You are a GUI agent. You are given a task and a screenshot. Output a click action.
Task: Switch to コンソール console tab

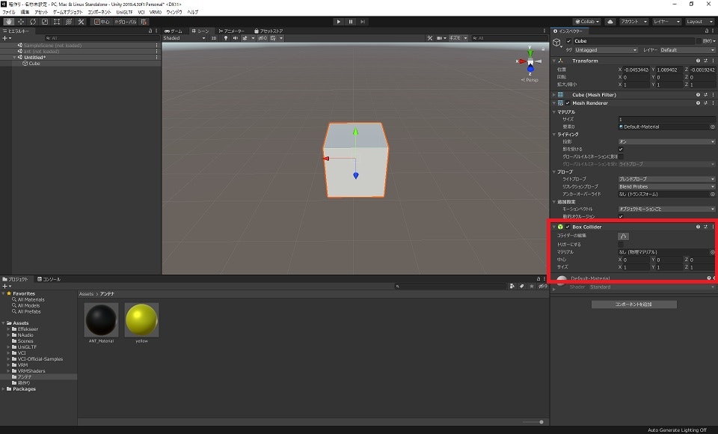49,279
